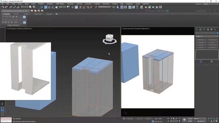219x123 pixels.
Task: Toggle Select and Manipulate crosshair
Action: (x=73, y=7)
